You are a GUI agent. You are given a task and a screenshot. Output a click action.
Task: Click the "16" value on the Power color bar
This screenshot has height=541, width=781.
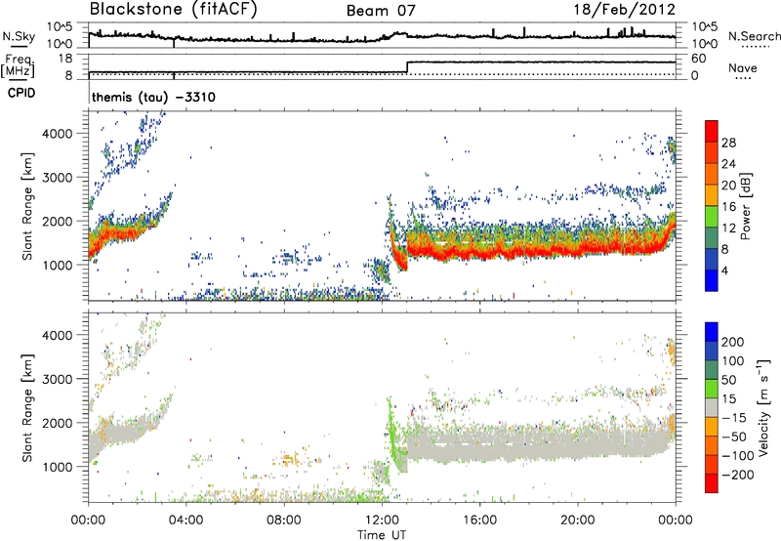tap(728, 207)
